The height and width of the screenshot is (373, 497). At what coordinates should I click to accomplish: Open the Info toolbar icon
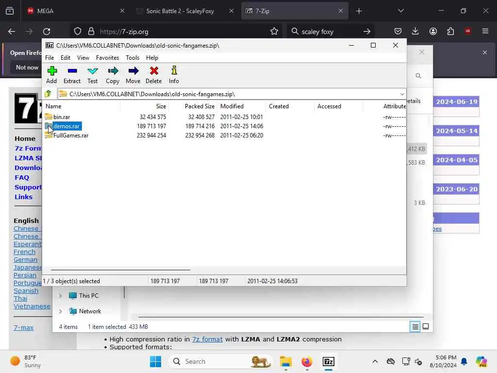pyautogui.click(x=174, y=70)
